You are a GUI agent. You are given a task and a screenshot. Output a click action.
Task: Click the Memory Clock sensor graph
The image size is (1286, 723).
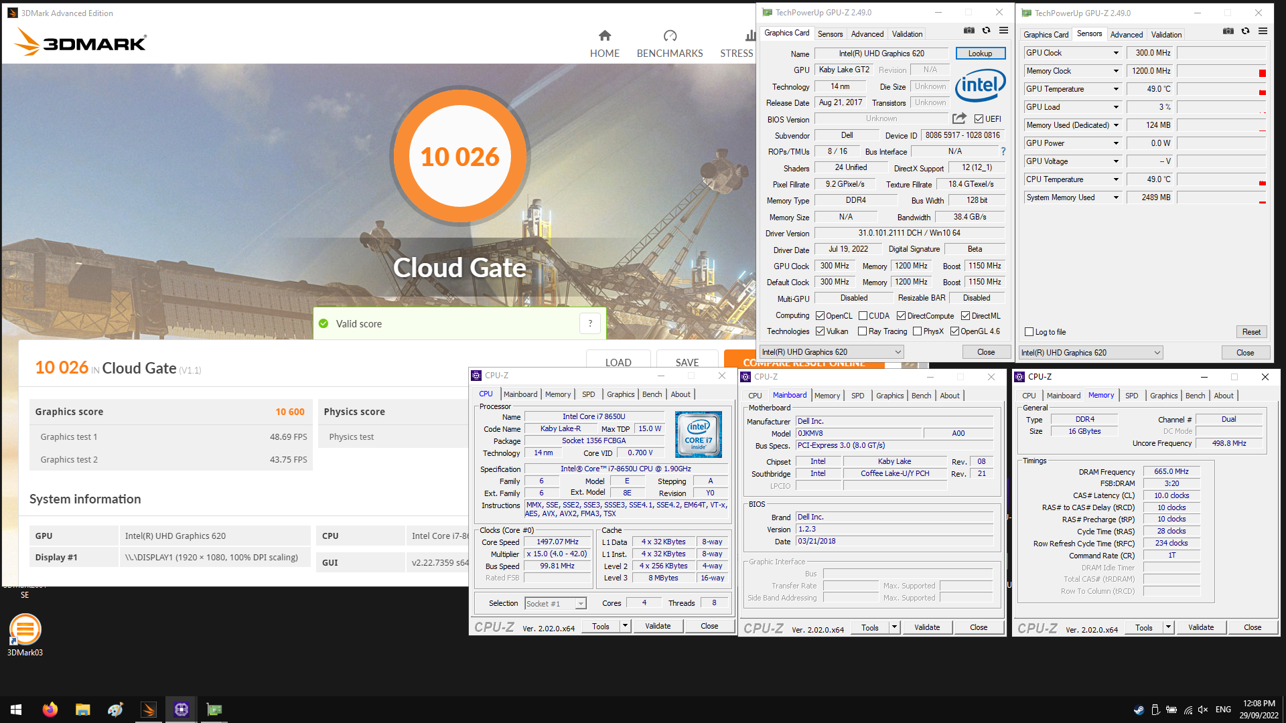pyautogui.click(x=1222, y=71)
